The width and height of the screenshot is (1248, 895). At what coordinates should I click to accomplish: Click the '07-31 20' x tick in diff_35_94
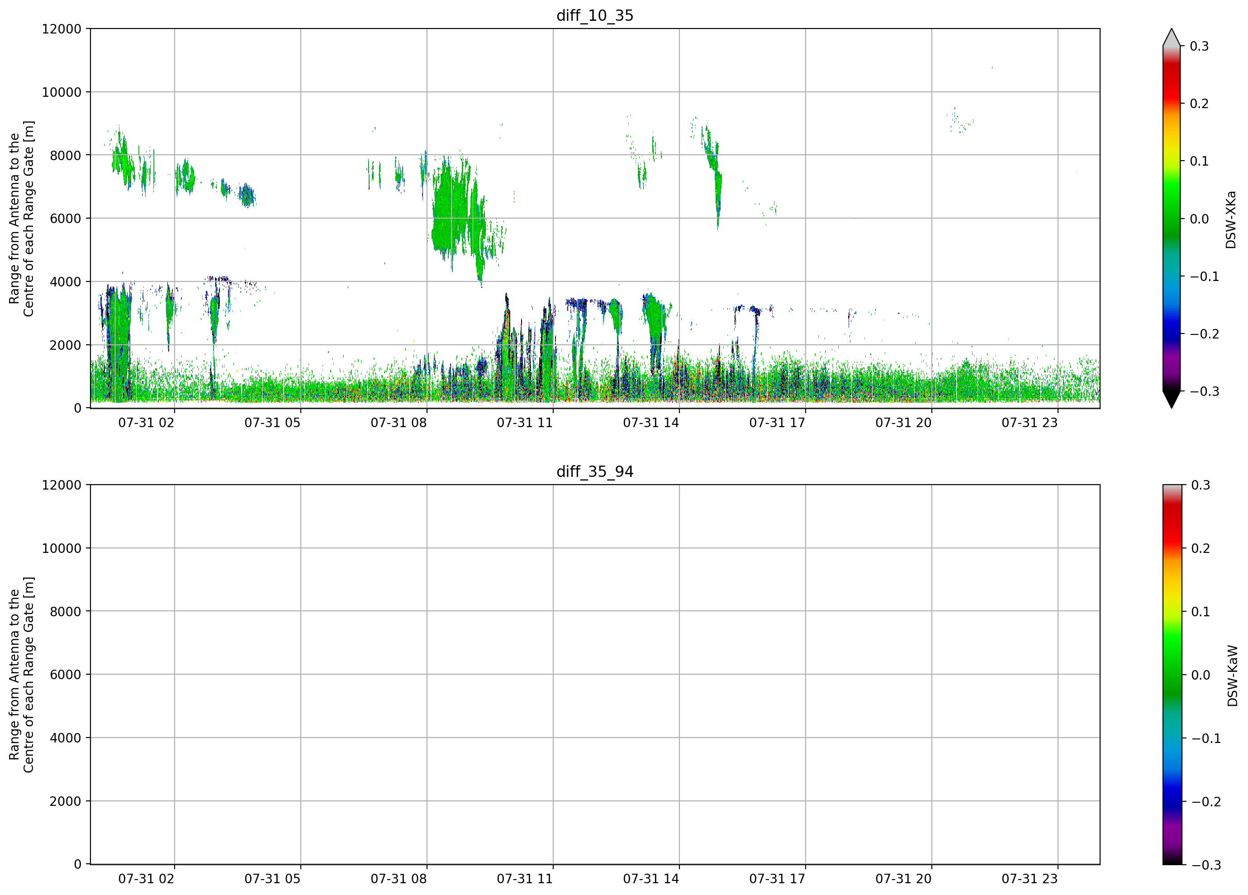(903, 879)
